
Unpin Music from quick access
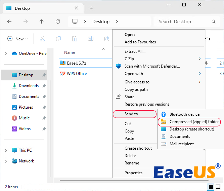[44, 118]
